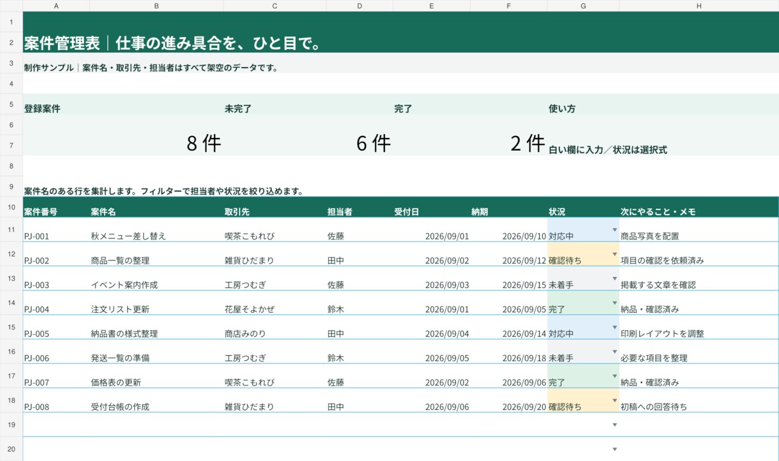Select status cell 確認待ち for PJ-002
Screen dimensions: 779x461
[583, 254]
